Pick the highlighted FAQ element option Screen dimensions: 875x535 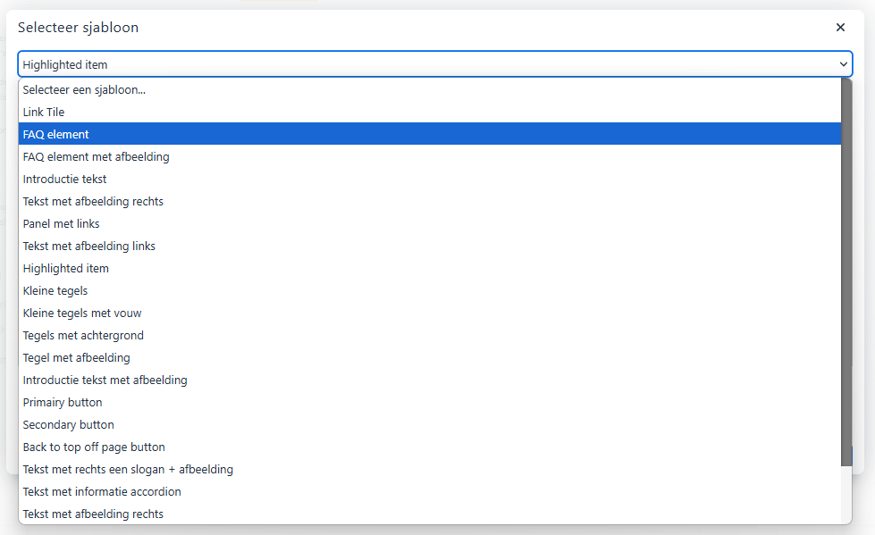pos(56,134)
